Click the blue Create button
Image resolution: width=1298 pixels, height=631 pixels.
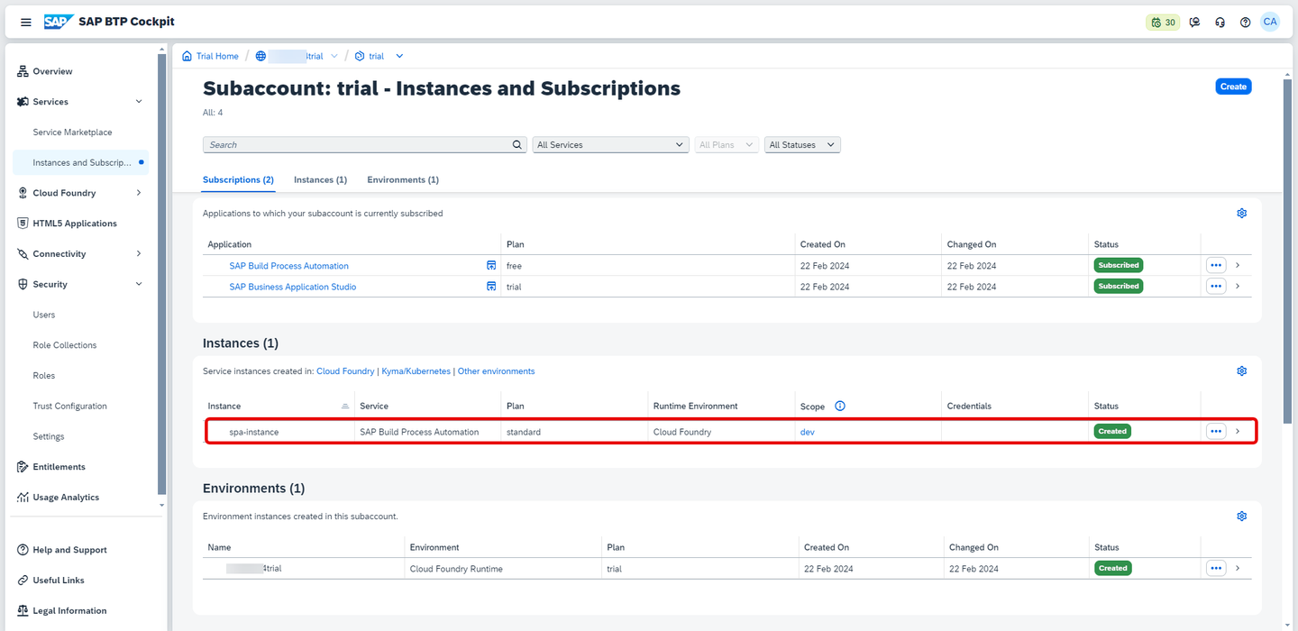(x=1233, y=87)
